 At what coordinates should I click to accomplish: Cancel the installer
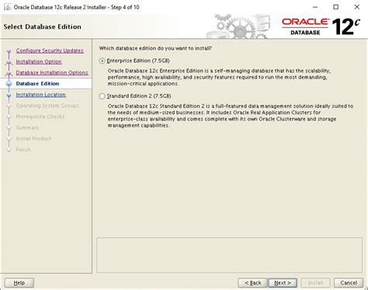pos(349,282)
